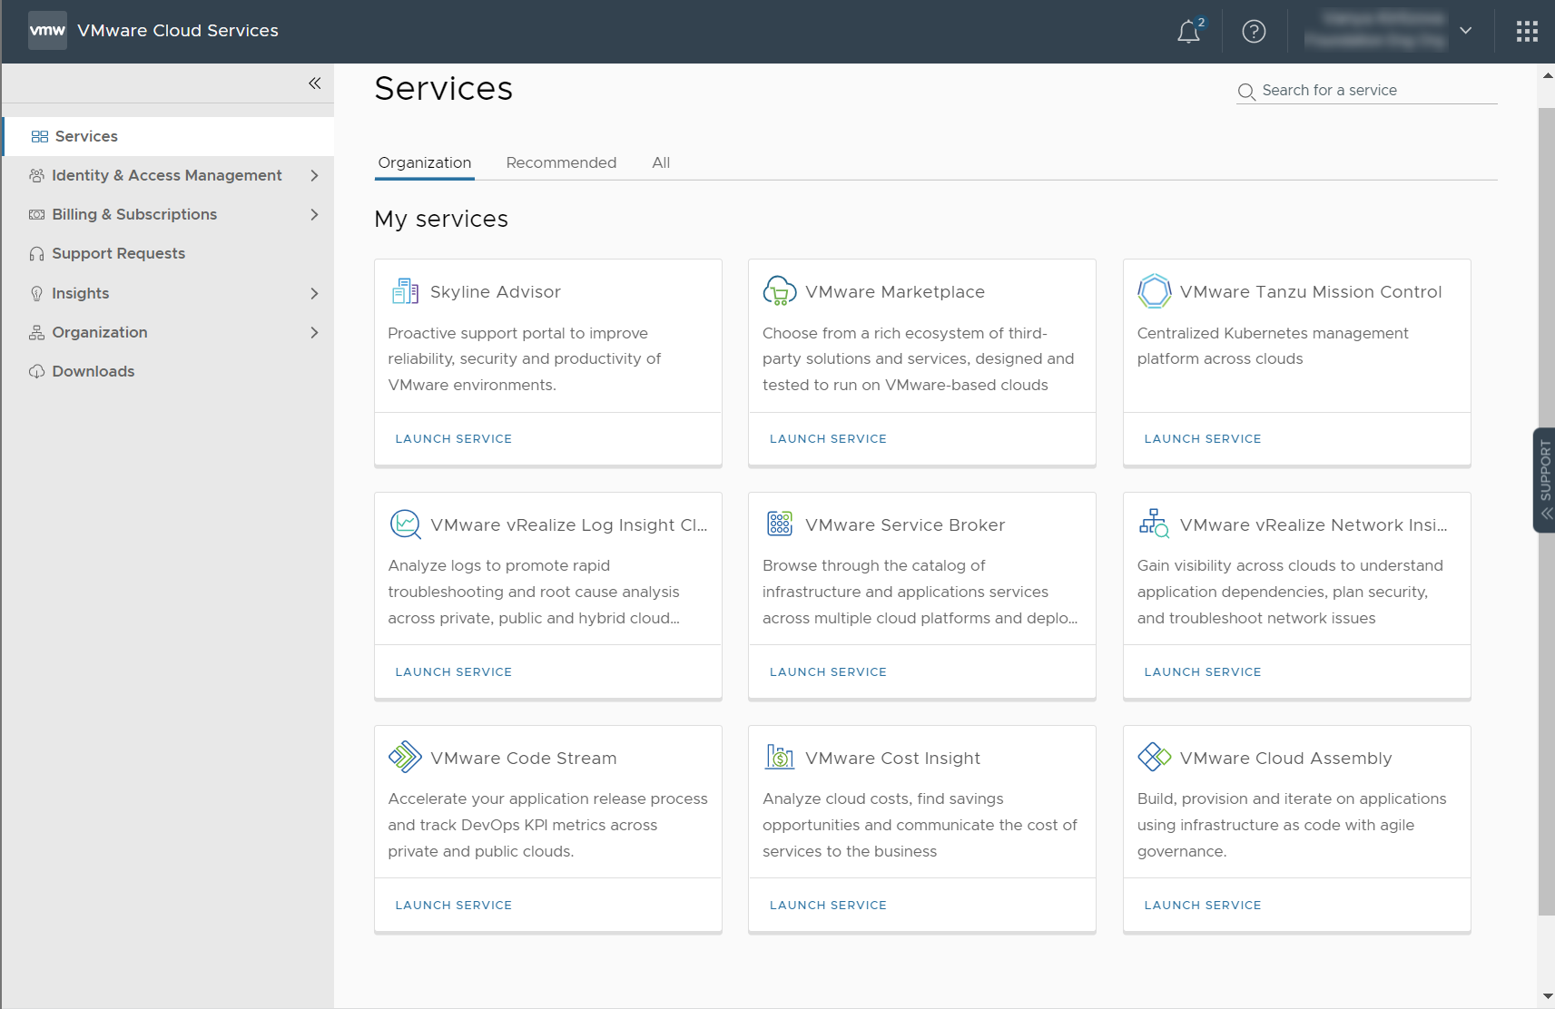Launch vRealize Log Insight service
Image resolution: width=1555 pixels, height=1009 pixels.
(454, 672)
